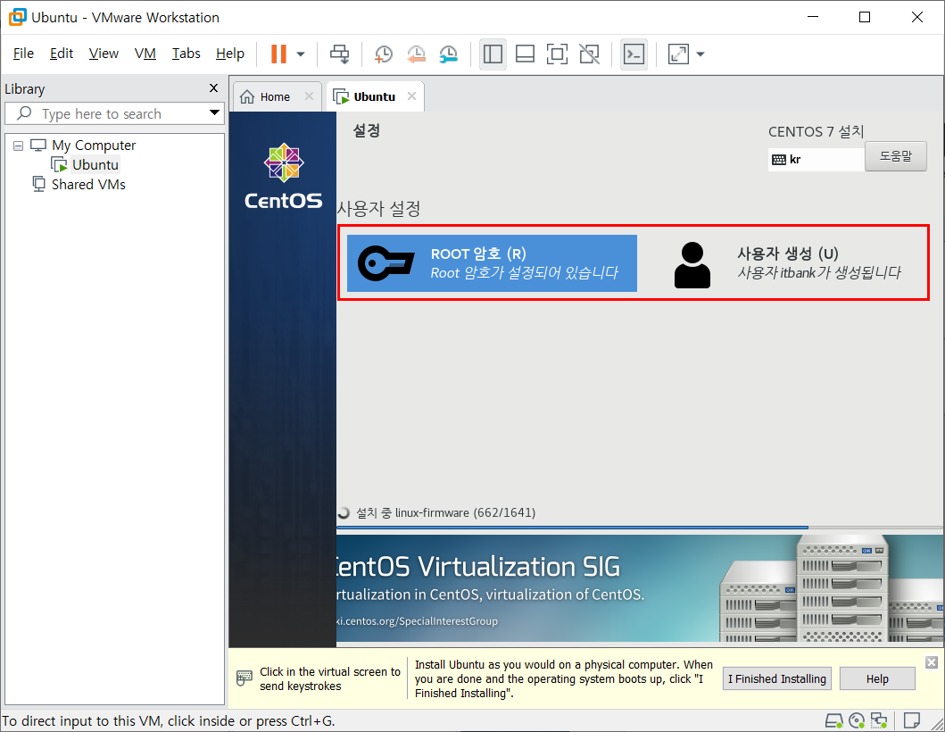945x732 pixels.
Task: Collapse the My Computer tree node
Action: coord(19,146)
